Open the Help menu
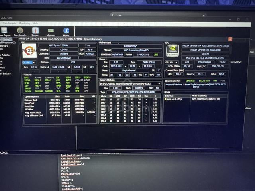This screenshot has width=255, height=191. pos(35,24)
